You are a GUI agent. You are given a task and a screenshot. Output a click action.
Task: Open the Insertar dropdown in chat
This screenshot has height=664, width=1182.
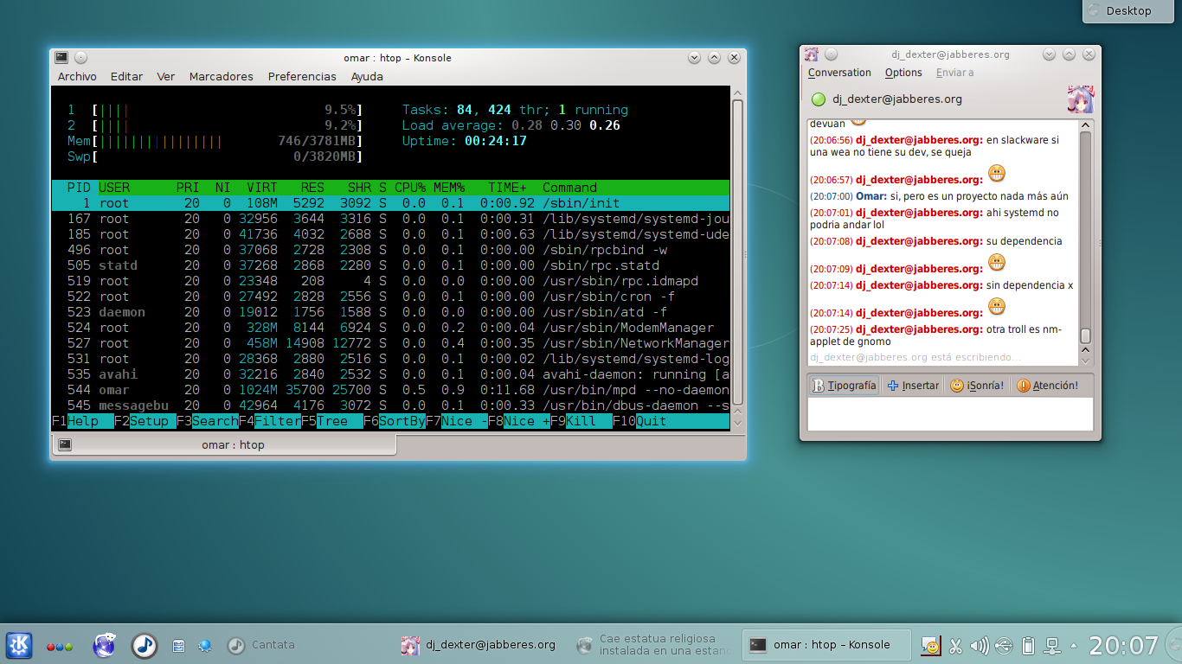tap(913, 386)
